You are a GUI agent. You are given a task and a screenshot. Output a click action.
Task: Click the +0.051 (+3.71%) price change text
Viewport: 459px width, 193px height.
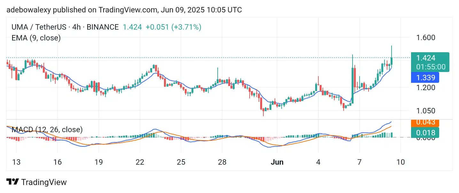click(x=173, y=27)
